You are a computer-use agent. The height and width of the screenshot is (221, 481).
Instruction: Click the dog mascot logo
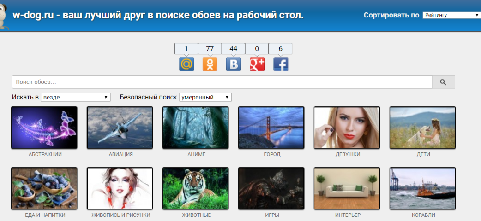click(x=4, y=16)
